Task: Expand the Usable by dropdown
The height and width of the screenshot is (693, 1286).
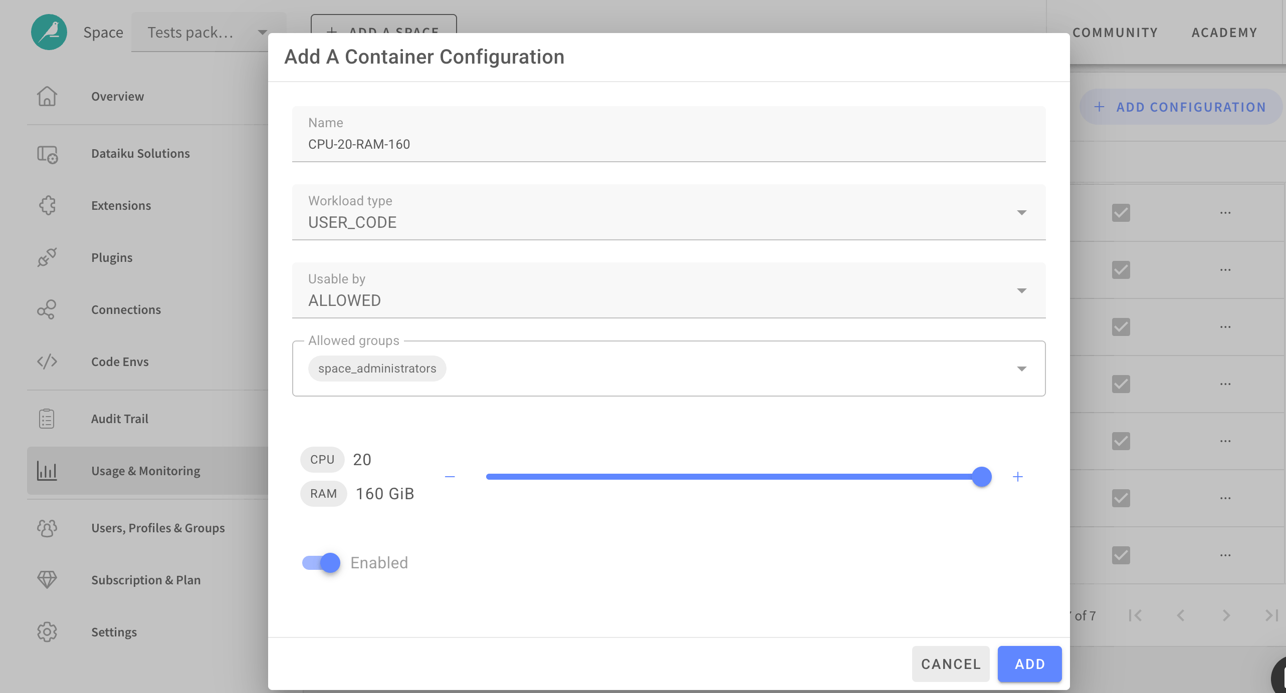Action: point(1022,290)
